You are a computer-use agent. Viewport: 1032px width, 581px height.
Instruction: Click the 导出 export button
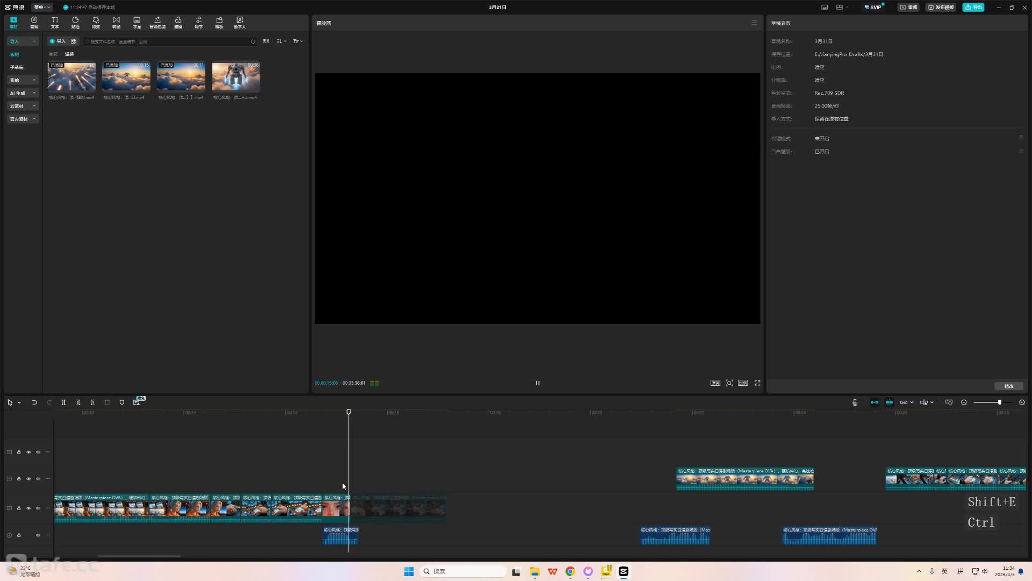[973, 7]
